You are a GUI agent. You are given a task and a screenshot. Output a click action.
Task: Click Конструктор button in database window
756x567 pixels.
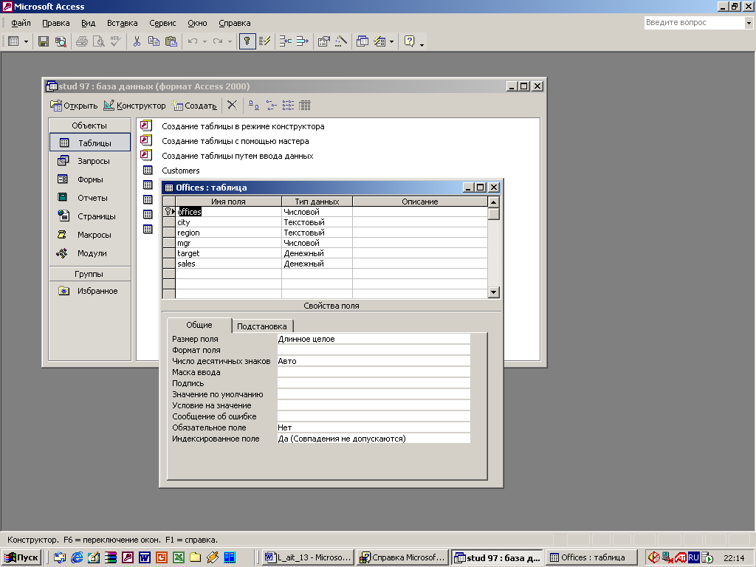coord(134,106)
